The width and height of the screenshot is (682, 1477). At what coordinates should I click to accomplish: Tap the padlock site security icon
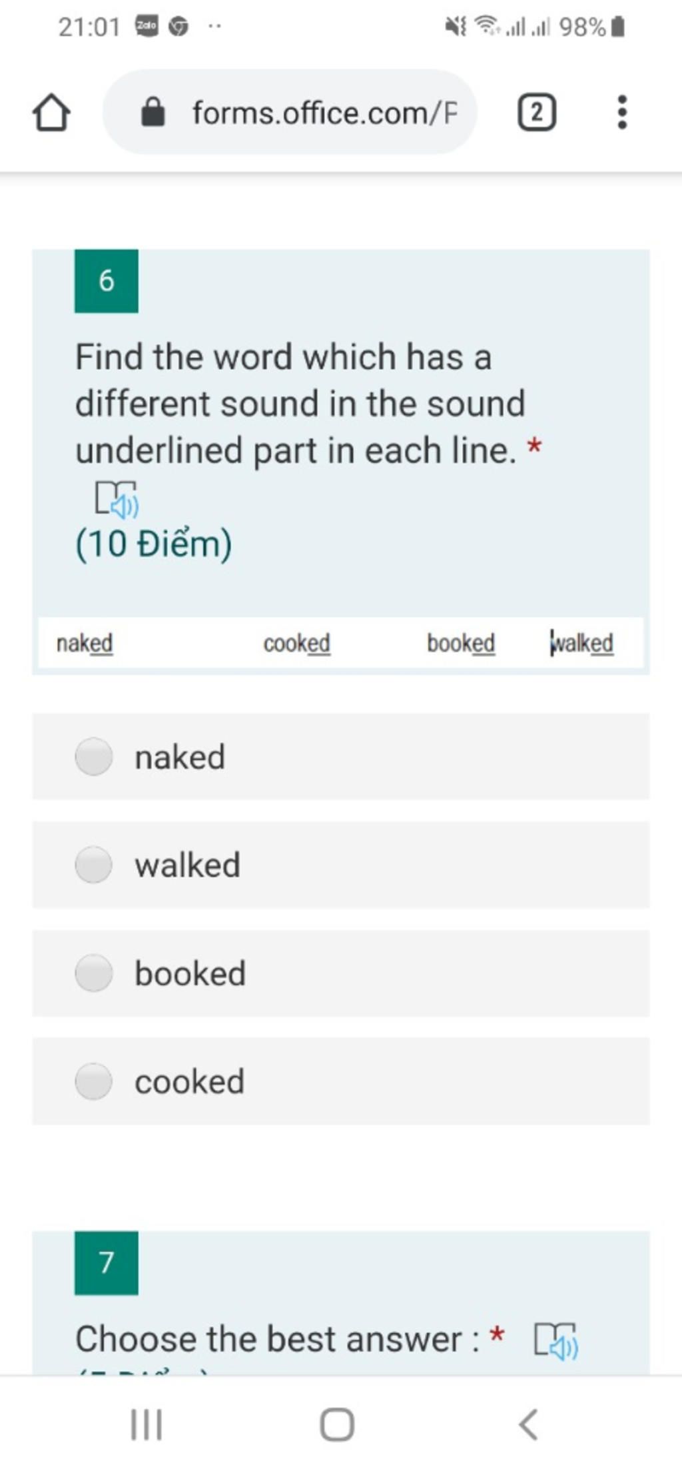(153, 112)
